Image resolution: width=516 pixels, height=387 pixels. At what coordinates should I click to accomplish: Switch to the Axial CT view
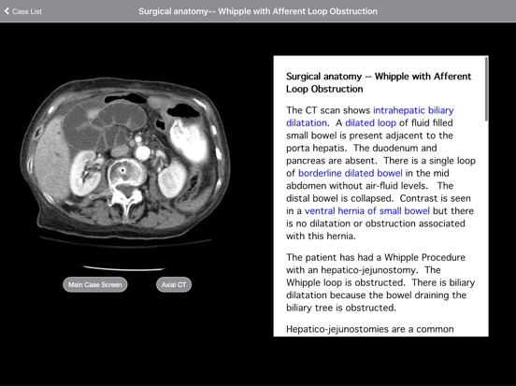(174, 285)
